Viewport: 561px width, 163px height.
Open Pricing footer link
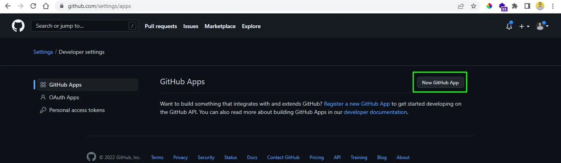point(317,157)
